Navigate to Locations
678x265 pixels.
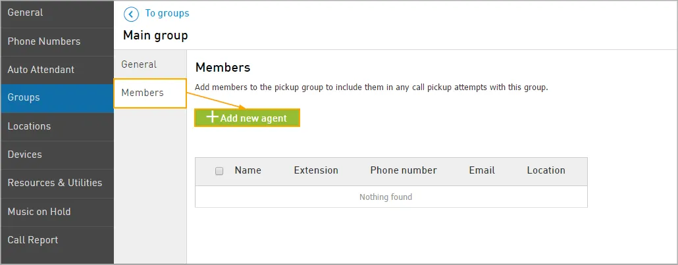pyautogui.click(x=57, y=127)
